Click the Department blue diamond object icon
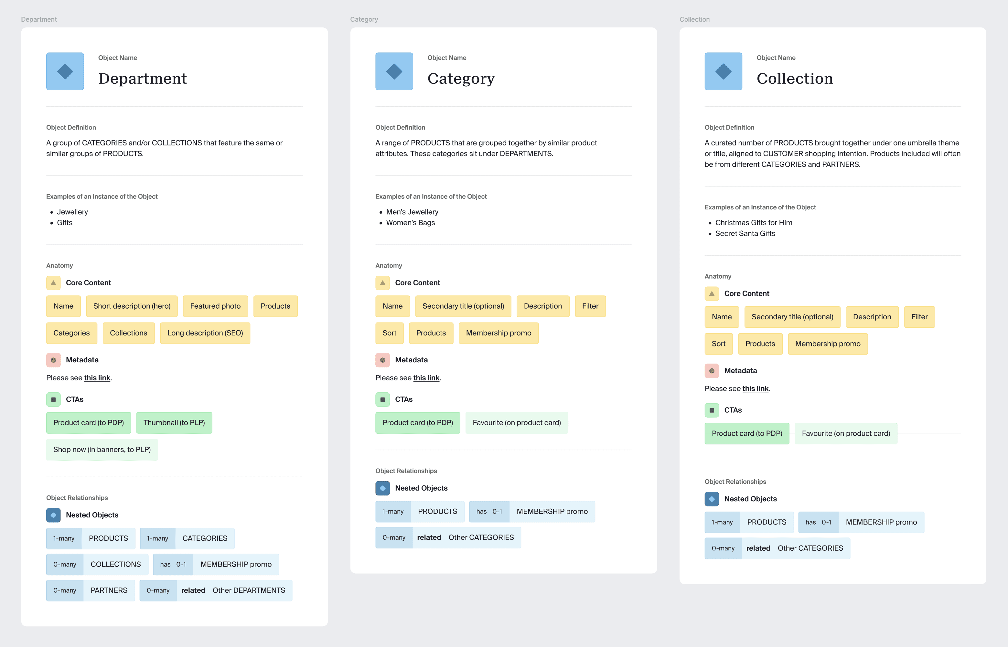1008x647 pixels. click(x=65, y=71)
